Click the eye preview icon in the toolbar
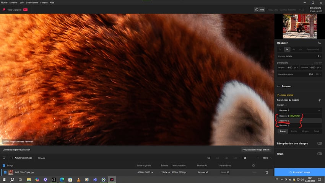This screenshot has width=325, height=183. (x=209, y=158)
